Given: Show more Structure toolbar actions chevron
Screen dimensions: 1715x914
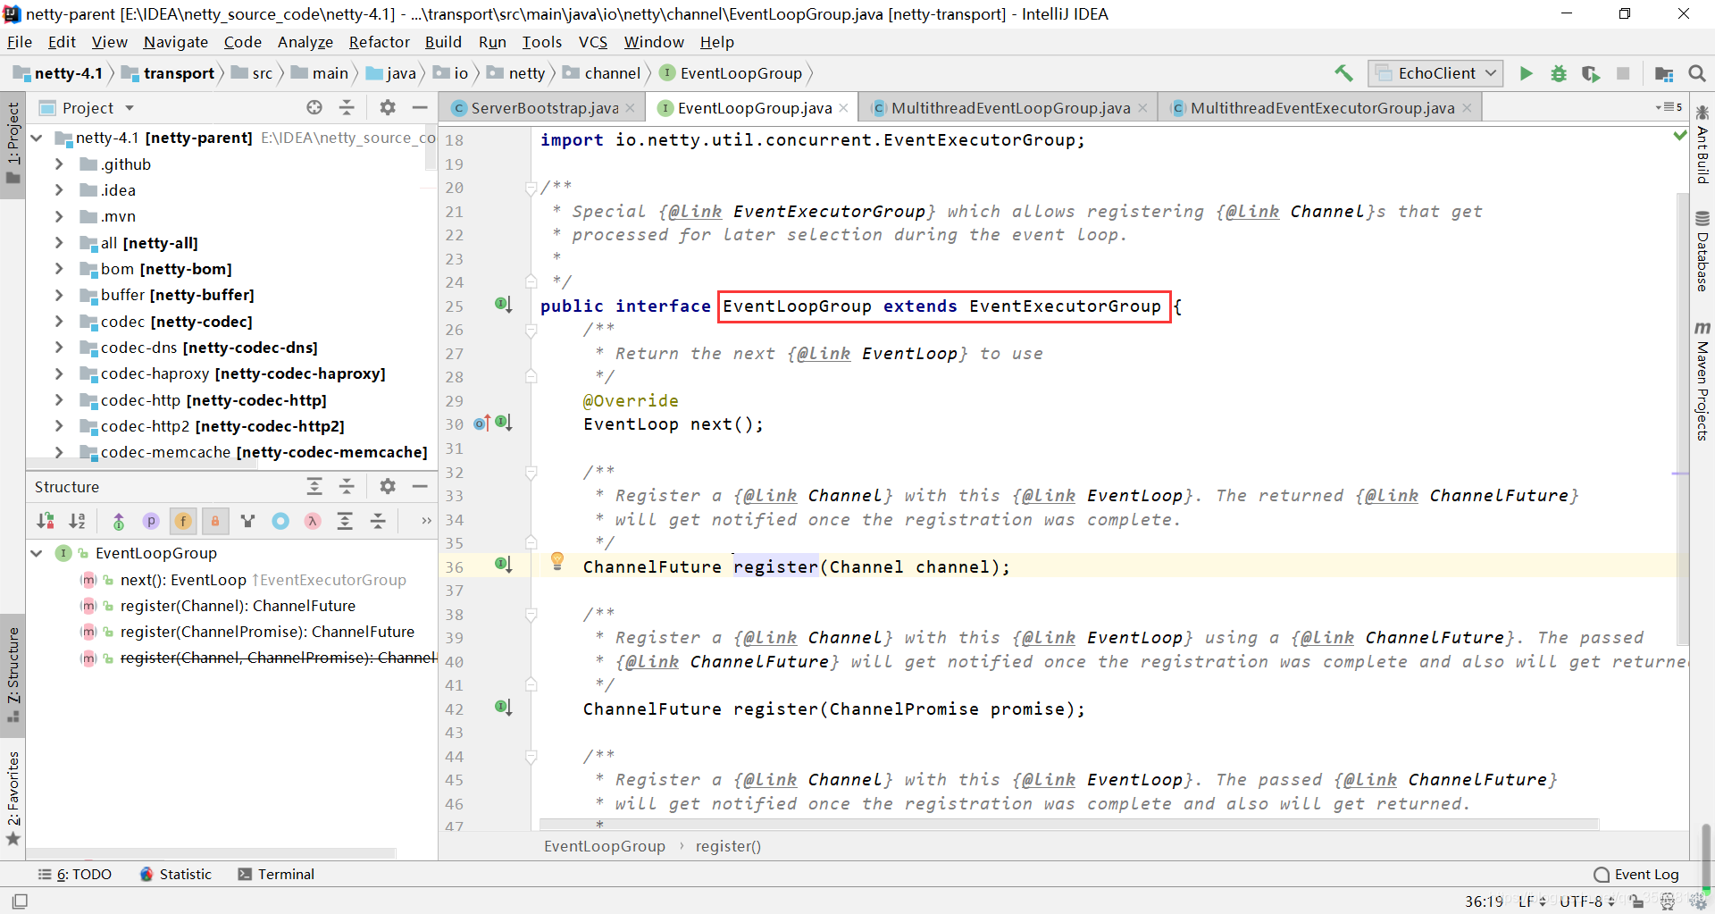Looking at the screenshot, I should (x=426, y=521).
